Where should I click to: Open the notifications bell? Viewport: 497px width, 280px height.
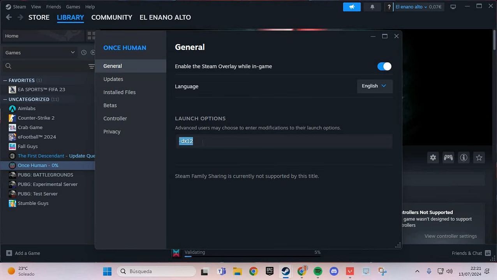tap(372, 7)
